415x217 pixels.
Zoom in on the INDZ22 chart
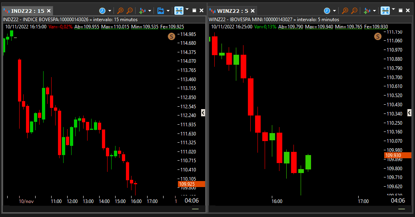120,10
